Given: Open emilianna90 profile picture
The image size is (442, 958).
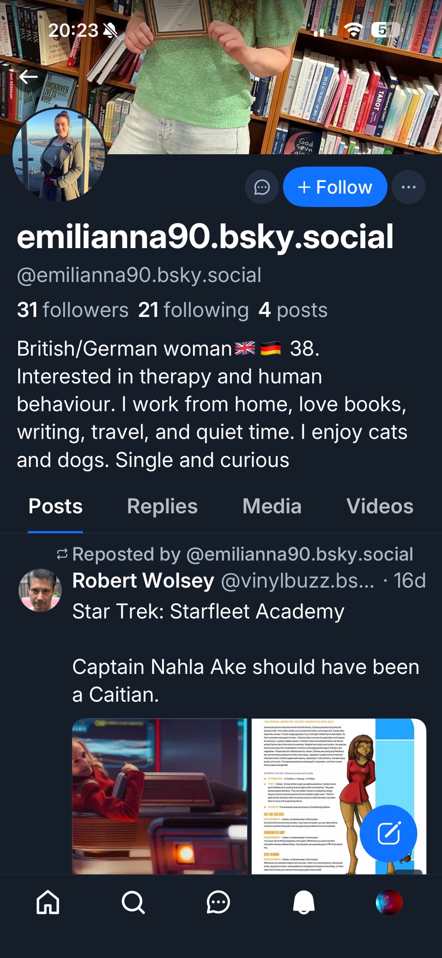Looking at the screenshot, I should point(58,154).
